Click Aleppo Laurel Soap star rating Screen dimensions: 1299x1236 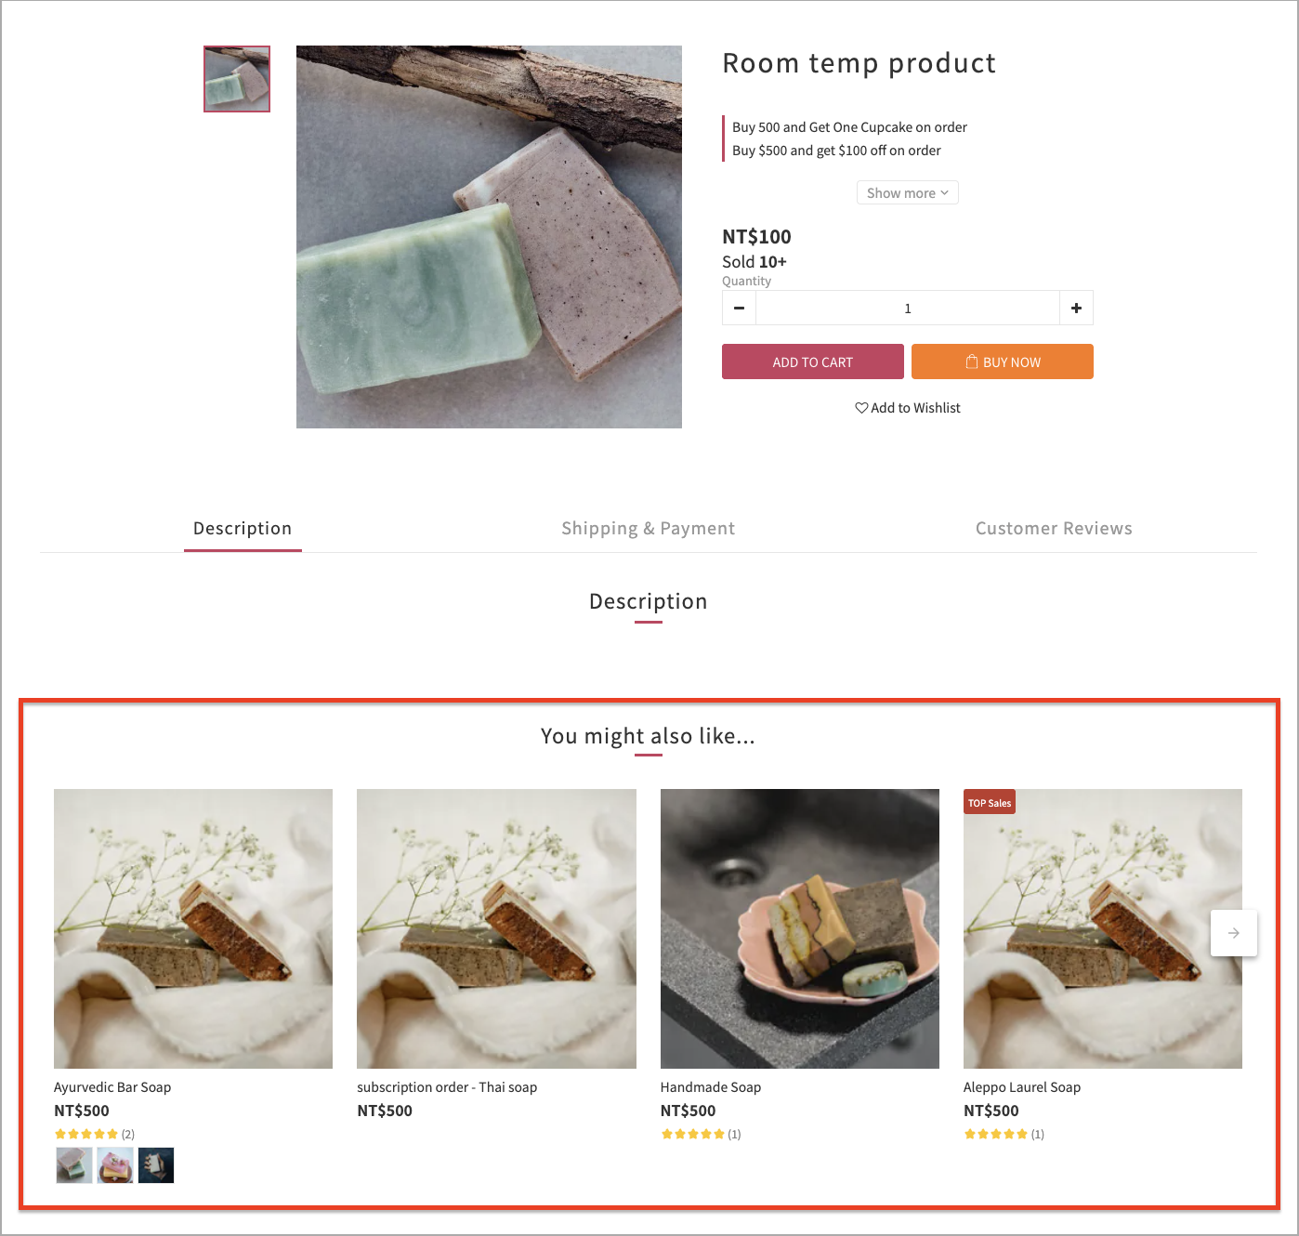996,1134
